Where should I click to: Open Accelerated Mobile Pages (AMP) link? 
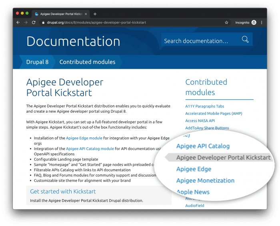[x=214, y=113]
